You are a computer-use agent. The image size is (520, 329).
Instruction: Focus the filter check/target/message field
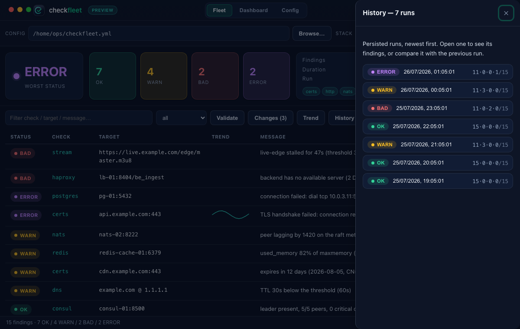coord(79,118)
